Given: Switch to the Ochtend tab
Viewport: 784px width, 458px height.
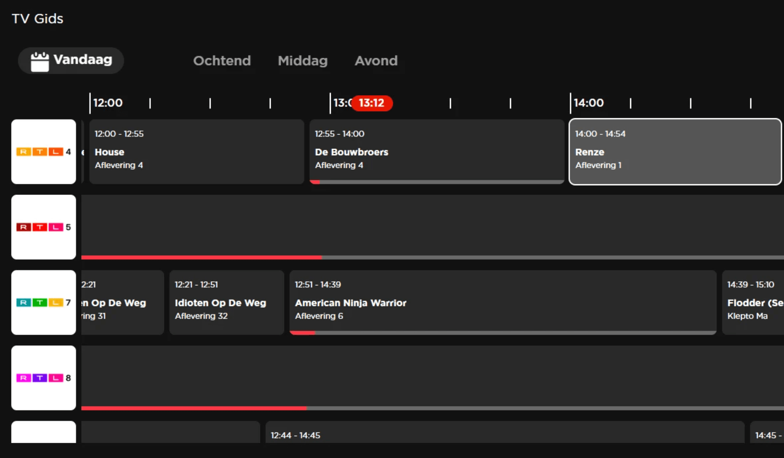Looking at the screenshot, I should 222,60.
